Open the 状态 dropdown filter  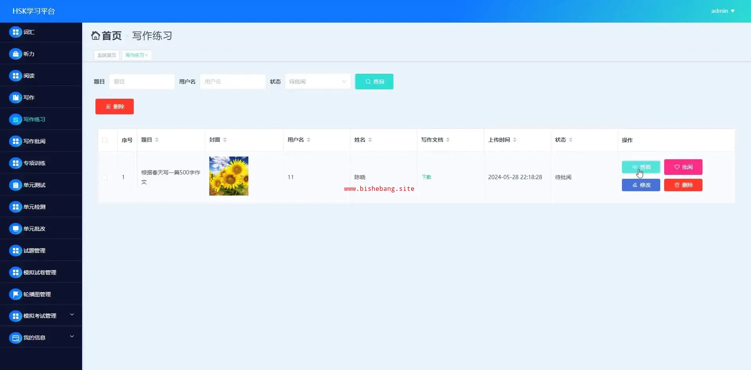[x=317, y=82]
